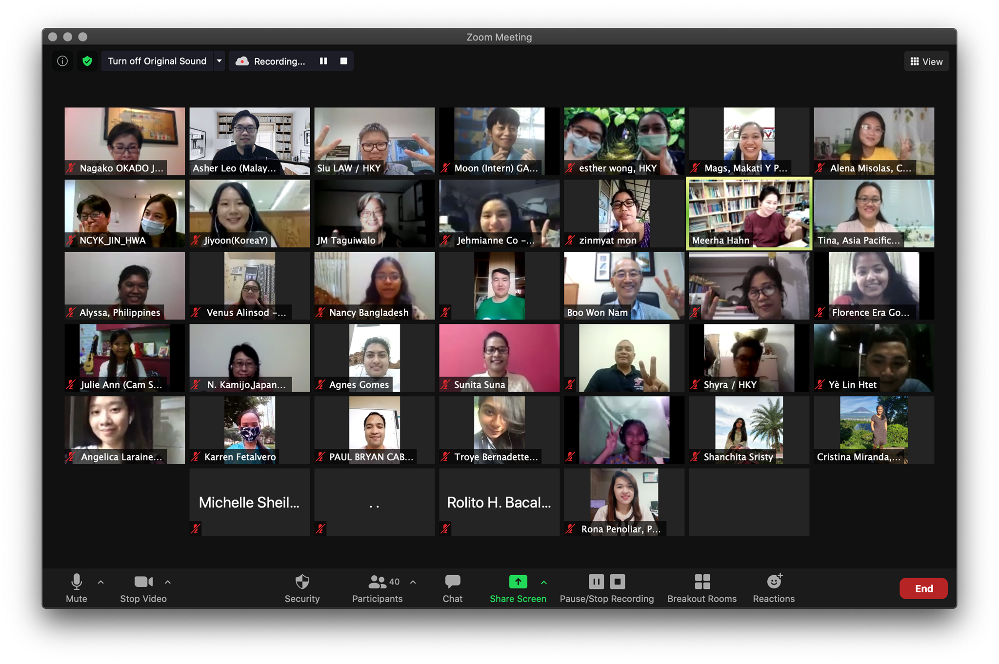This screenshot has width=999, height=664.
Task: Click muted mic icon on Alena Misolas tile
Action: click(820, 168)
